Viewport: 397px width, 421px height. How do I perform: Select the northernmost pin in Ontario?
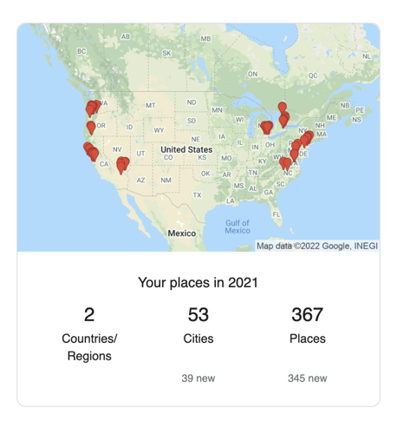tap(283, 109)
